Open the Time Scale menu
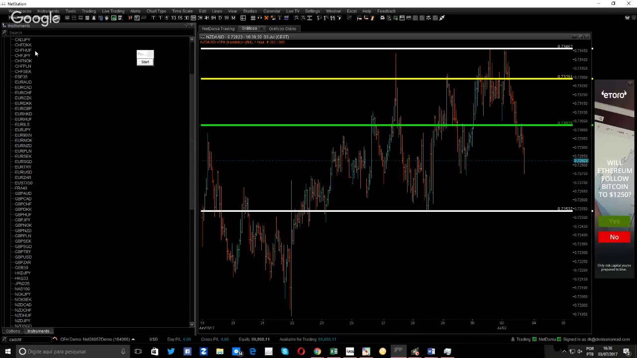The height and width of the screenshot is (358, 637). pyautogui.click(x=182, y=11)
